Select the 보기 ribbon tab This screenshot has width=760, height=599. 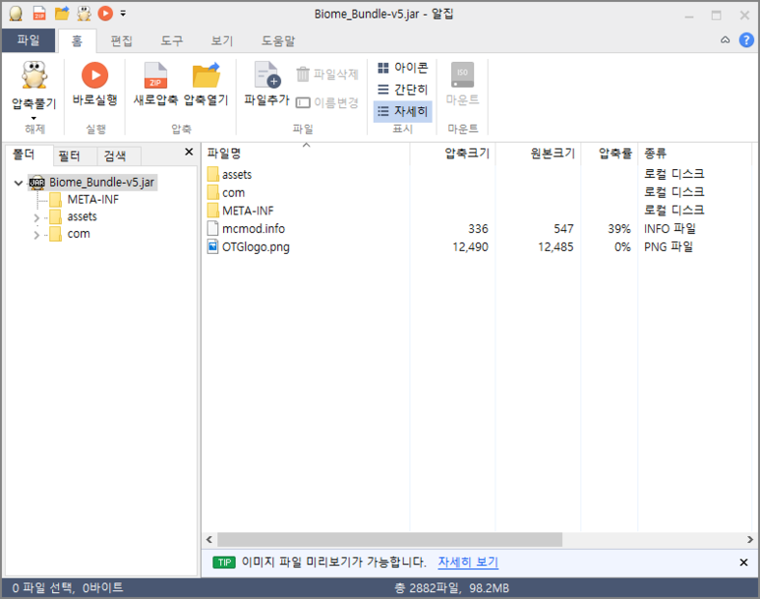click(222, 41)
